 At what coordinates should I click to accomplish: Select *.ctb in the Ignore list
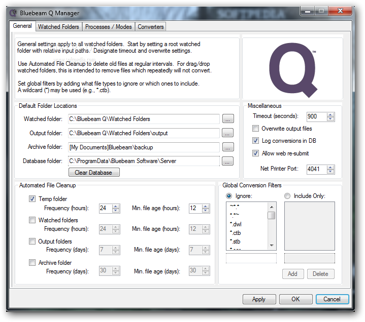(x=236, y=233)
